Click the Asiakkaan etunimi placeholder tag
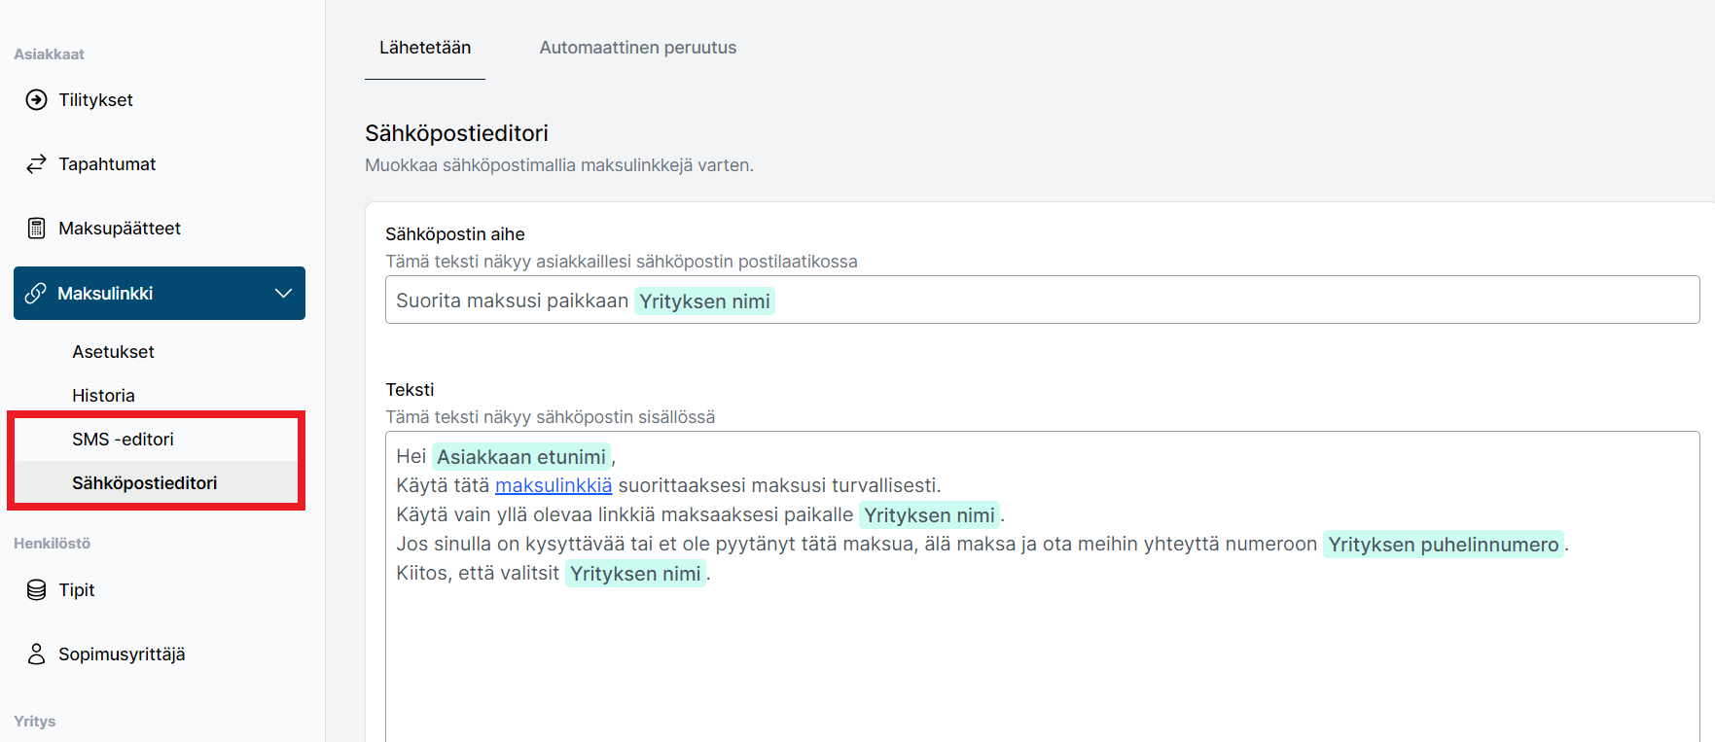 [x=521, y=457]
